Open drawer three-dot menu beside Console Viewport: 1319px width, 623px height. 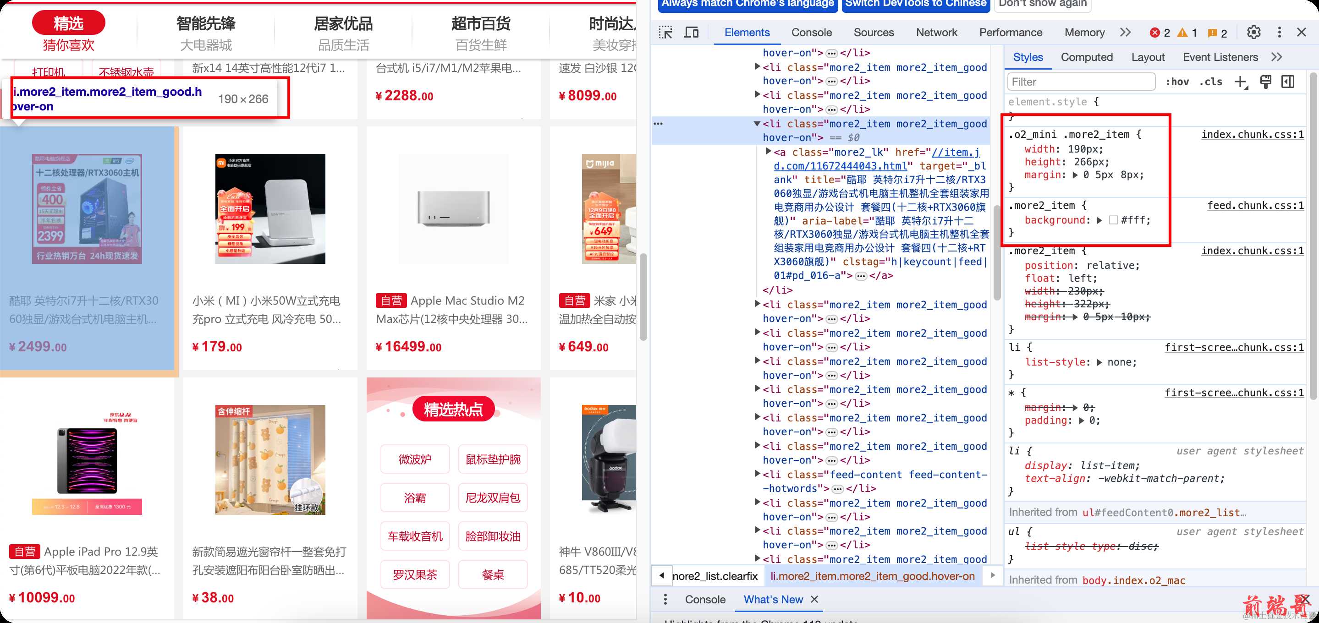[x=665, y=600]
